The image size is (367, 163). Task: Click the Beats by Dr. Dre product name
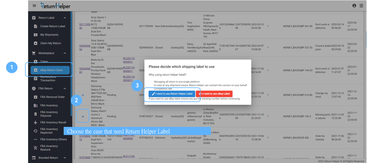pos(98,70)
